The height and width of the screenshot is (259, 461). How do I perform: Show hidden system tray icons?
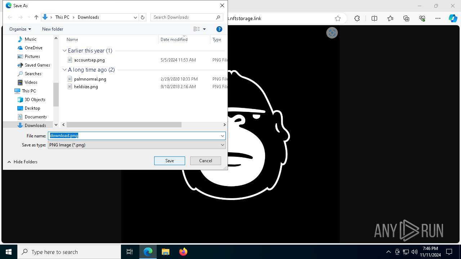388,252
